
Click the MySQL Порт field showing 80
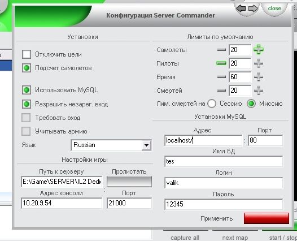tap(265, 140)
